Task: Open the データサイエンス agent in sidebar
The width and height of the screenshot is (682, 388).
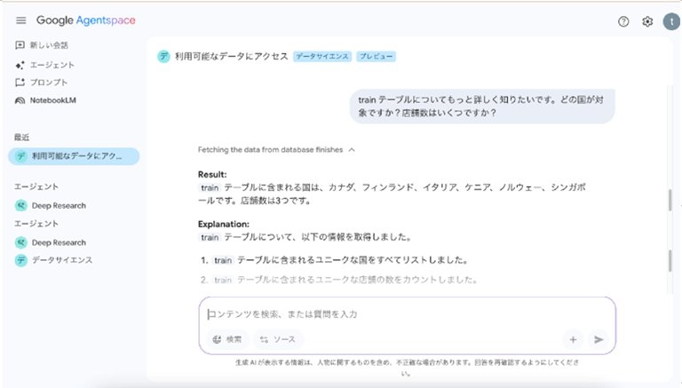Action: (x=54, y=260)
